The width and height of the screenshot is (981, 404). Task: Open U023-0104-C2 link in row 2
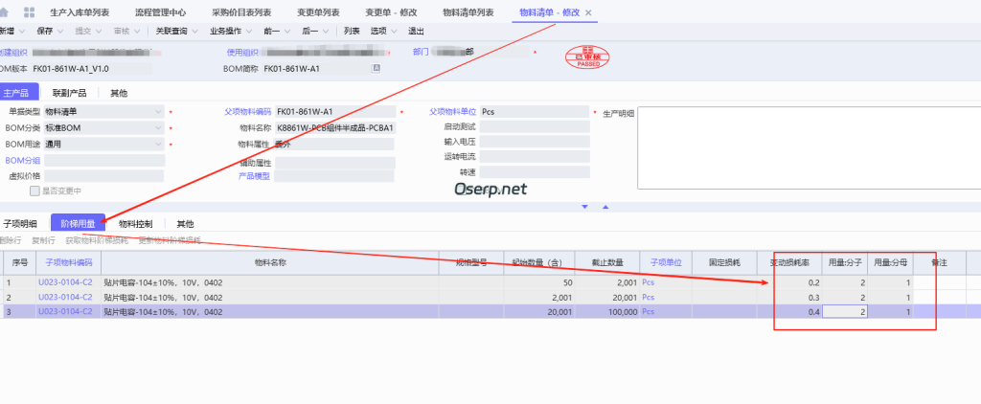65,297
